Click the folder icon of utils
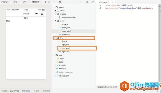Screen dimensions: 161x93 click(x=57, y=55)
